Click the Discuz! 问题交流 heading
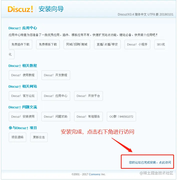 (x=23, y=107)
